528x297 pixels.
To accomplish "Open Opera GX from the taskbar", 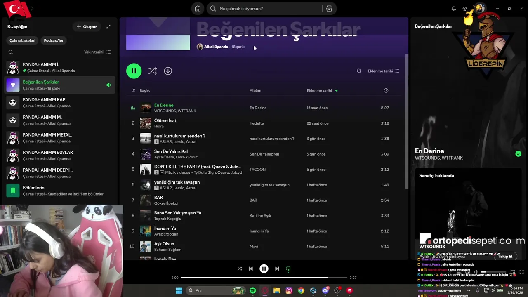I will pos(265,290).
